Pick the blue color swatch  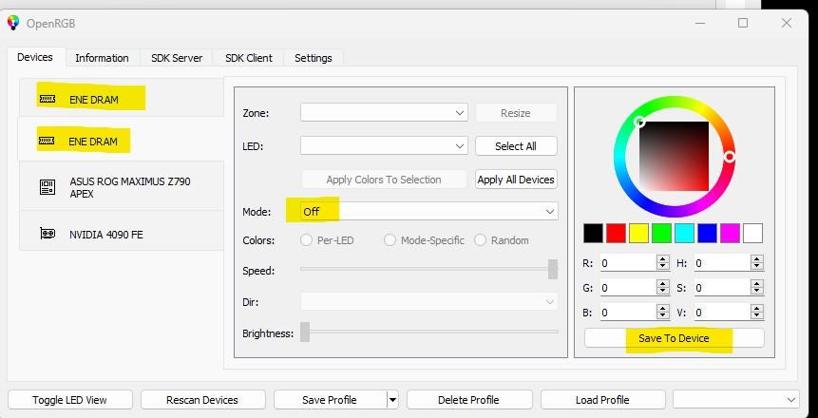point(708,234)
